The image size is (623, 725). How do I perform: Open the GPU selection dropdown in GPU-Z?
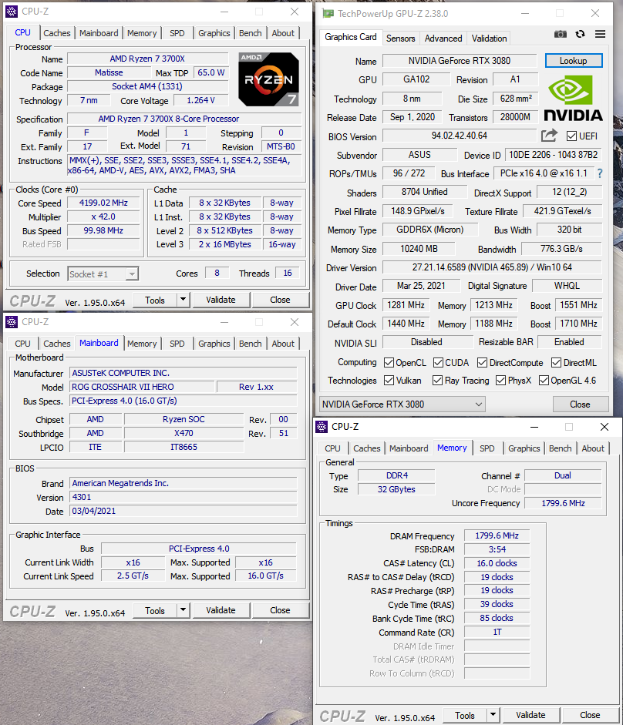[402, 404]
